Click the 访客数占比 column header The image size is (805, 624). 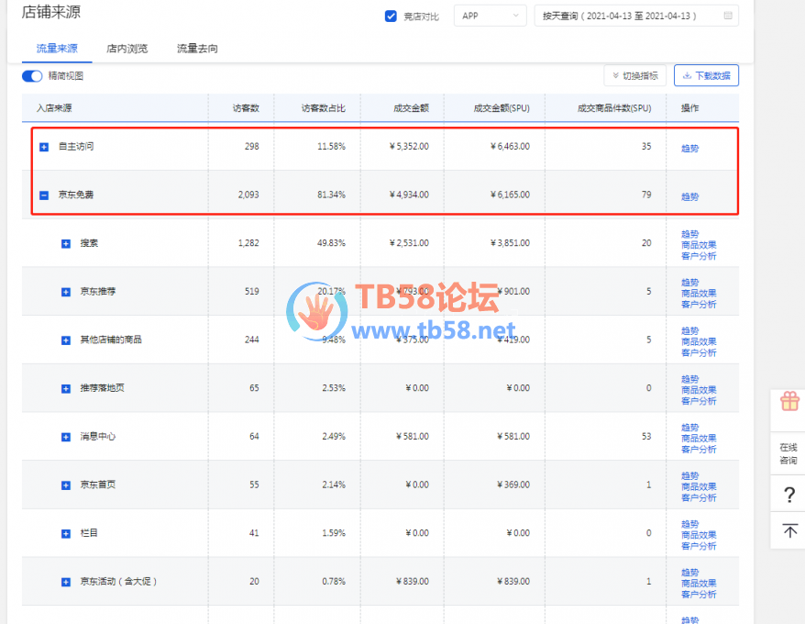point(324,108)
